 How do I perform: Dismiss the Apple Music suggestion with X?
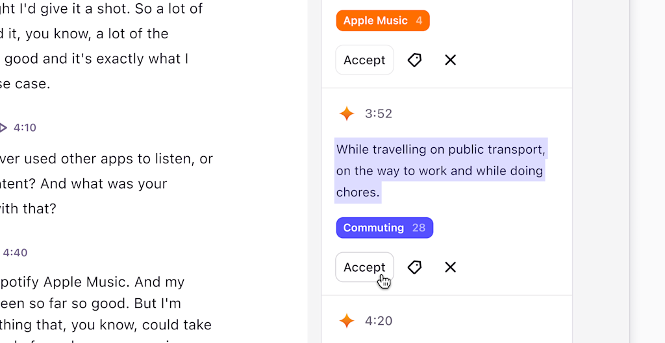(x=451, y=60)
